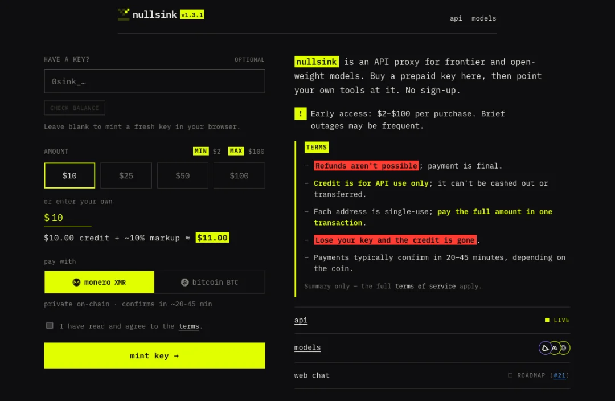Click the OPTIONAL label
Viewport: 615px width, 401px height.
pos(249,60)
